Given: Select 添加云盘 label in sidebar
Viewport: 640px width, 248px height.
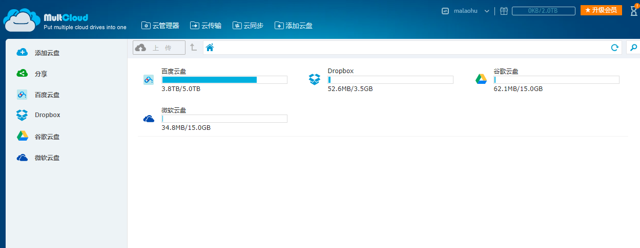Looking at the screenshot, I should coord(47,53).
